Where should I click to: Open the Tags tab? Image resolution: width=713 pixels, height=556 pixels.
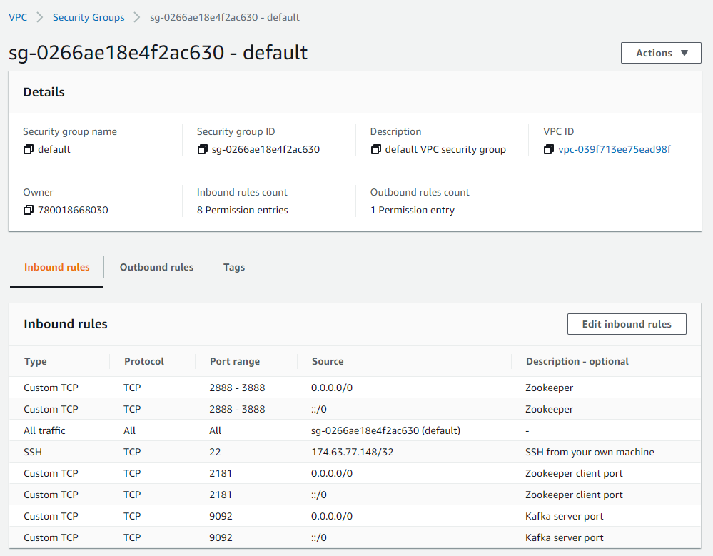tap(233, 267)
